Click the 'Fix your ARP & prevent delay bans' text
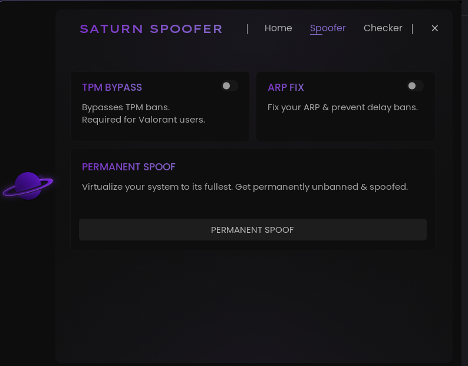 342,107
